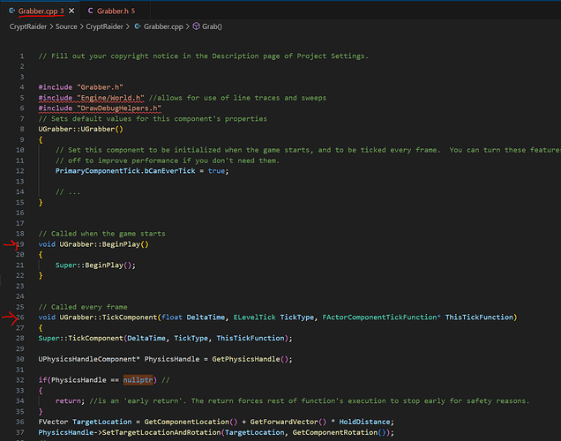
Task: Click SetTargetLocationAndRotation on line 37
Action: [x=161, y=432]
